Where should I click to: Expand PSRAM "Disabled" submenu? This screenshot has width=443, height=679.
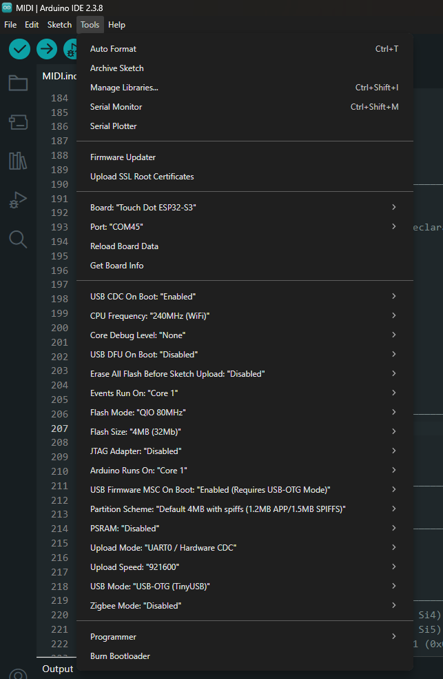coord(245,529)
